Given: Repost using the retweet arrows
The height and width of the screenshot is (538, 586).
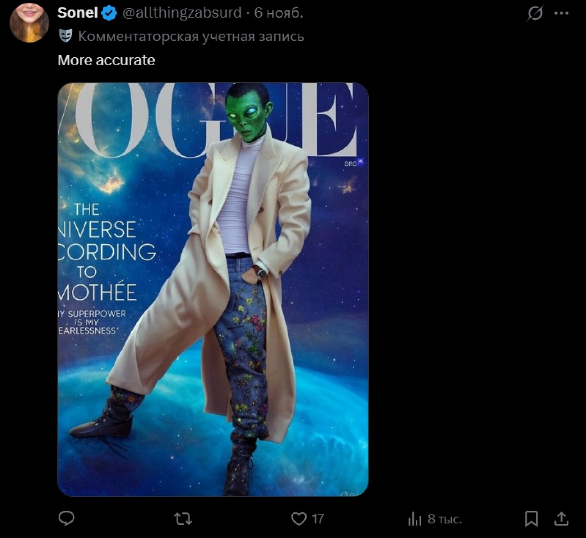Looking at the screenshot, I should point(183,519).
